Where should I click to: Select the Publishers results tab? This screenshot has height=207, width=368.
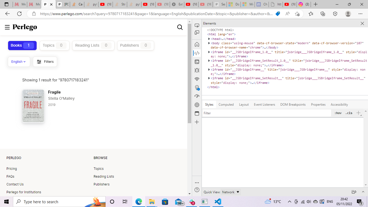136,45
